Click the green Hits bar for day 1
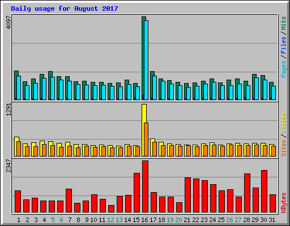Screen dimensions: 290x226 click(16, 85)
